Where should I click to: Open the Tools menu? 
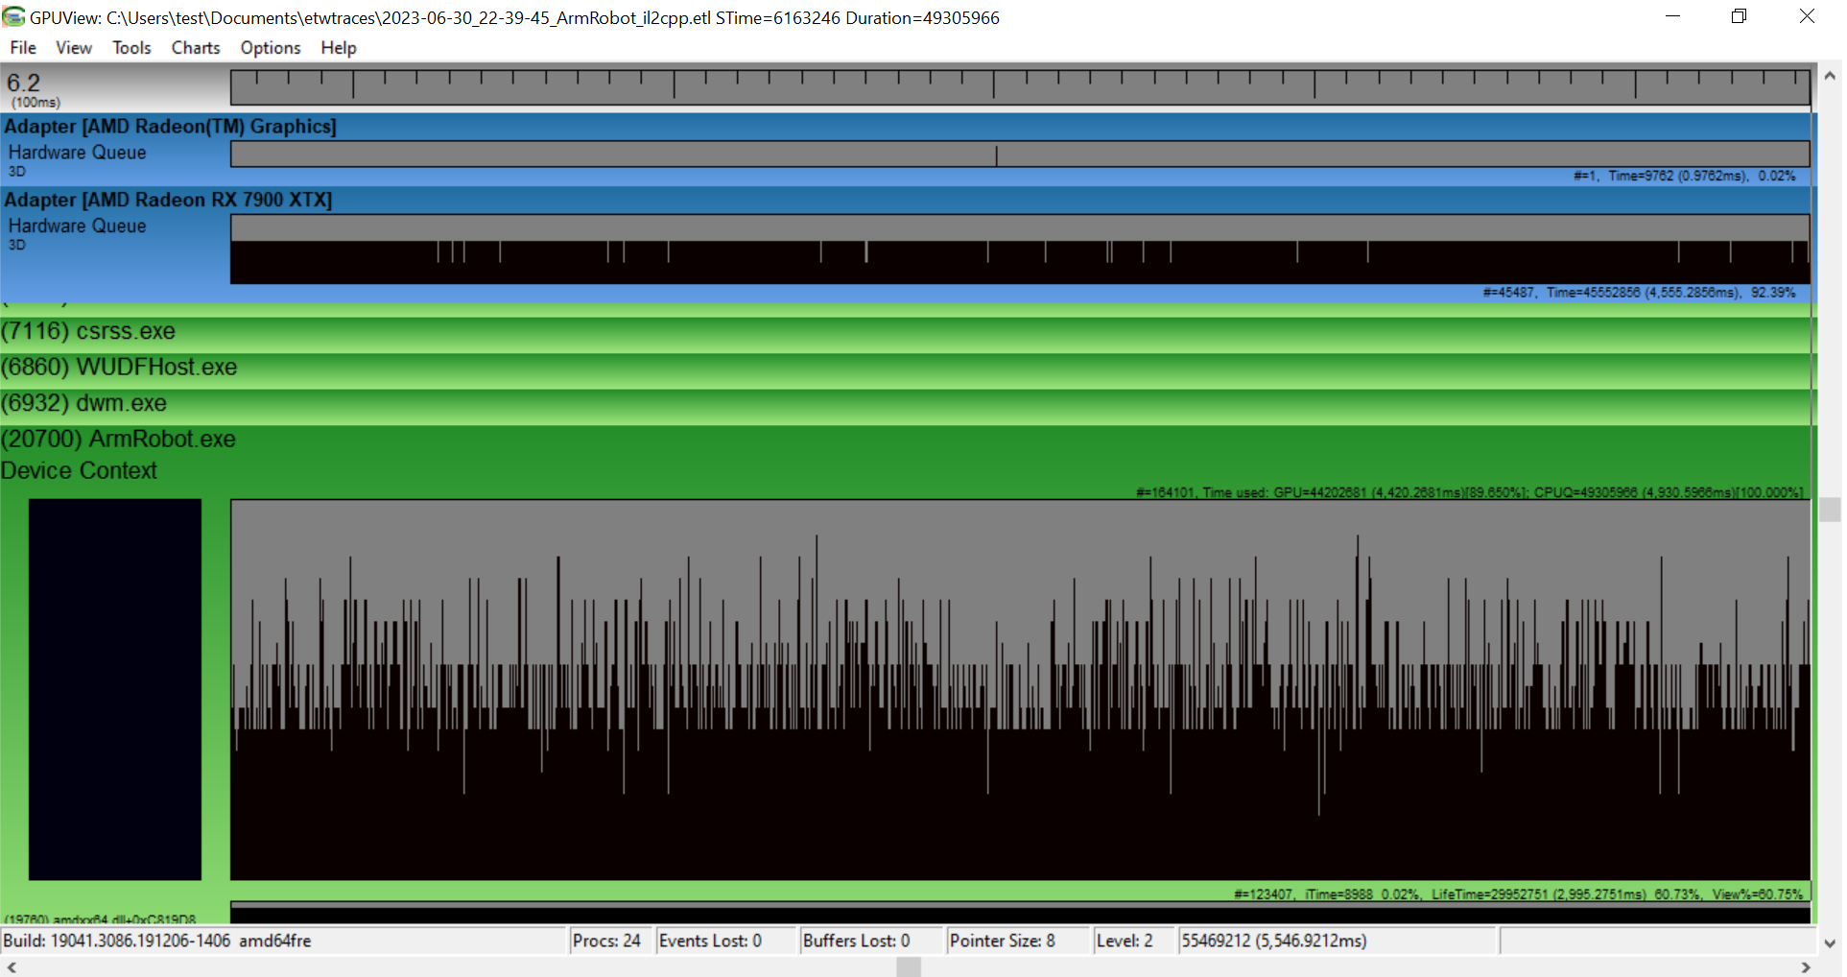[131, 48]
